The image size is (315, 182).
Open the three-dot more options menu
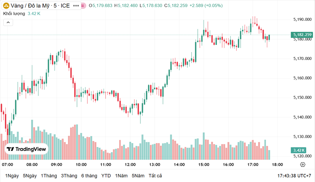click(x=76, y=6)
